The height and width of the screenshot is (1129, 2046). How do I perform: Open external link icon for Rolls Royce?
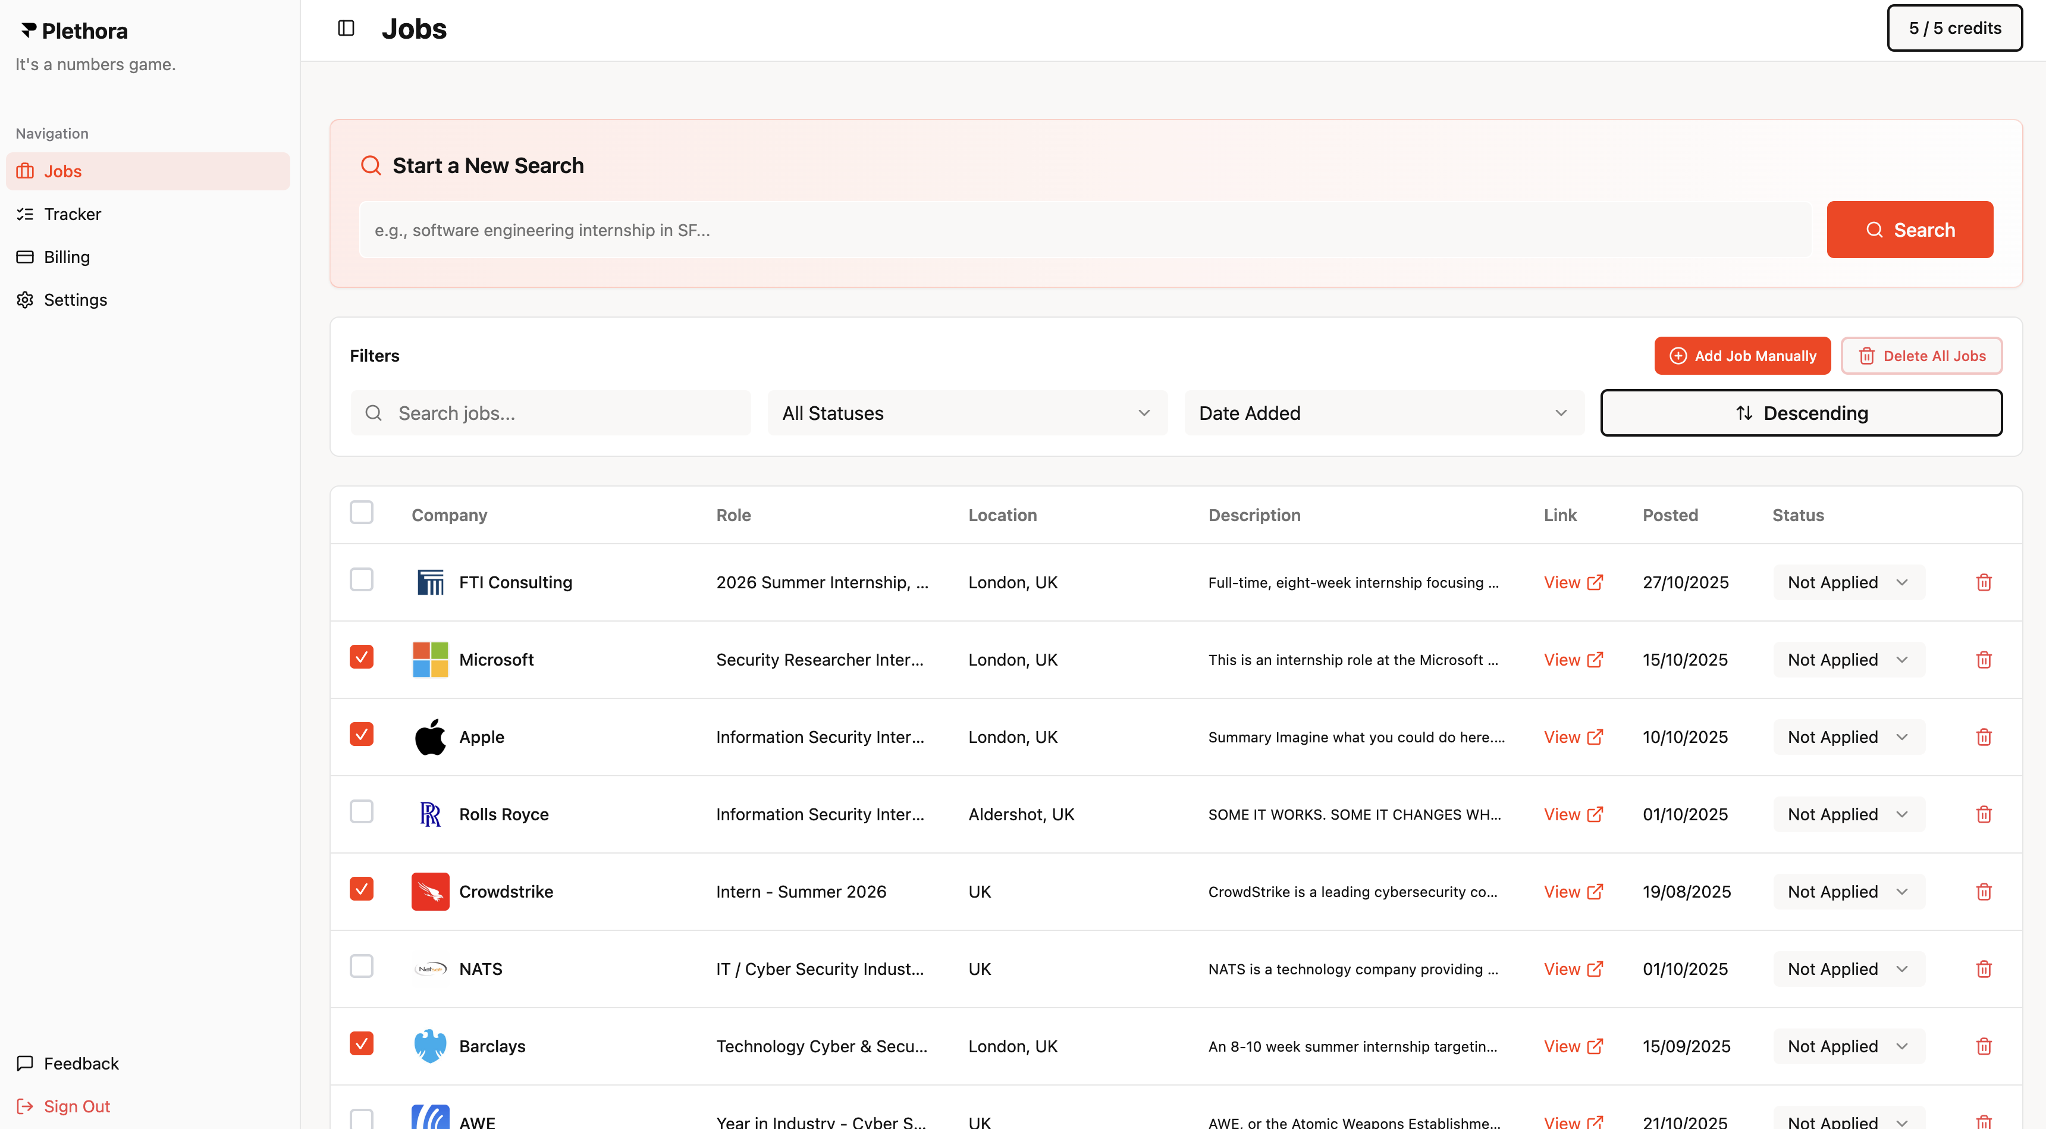coord(1594,814)
